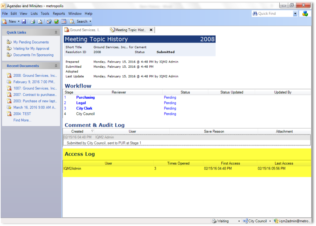Click the Print icon in toolbar
This screenshot has width=316, height=226.
(x=33, y=21)
